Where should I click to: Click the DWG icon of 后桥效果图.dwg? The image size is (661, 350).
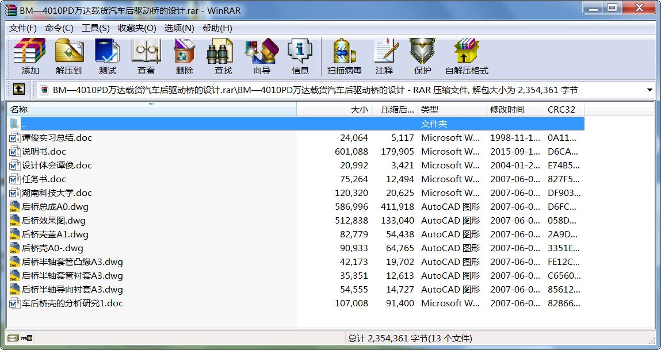tap(15, 221)
